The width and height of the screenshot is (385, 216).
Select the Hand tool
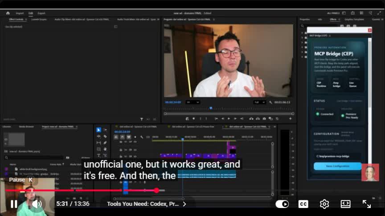pos(105,149)
